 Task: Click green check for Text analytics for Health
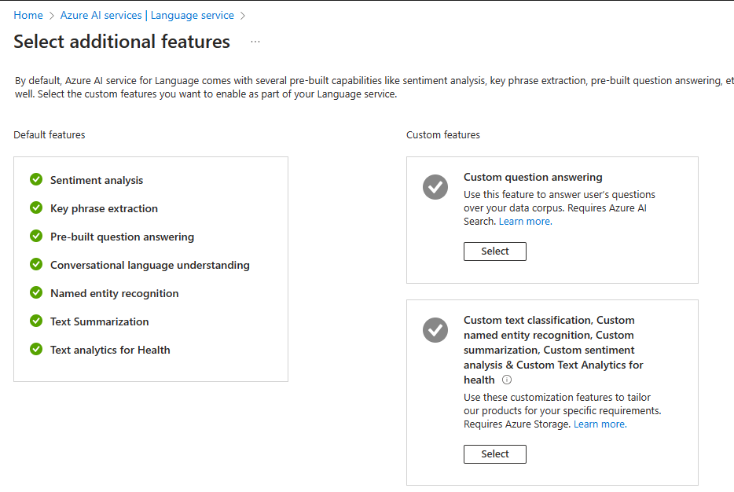36,349
